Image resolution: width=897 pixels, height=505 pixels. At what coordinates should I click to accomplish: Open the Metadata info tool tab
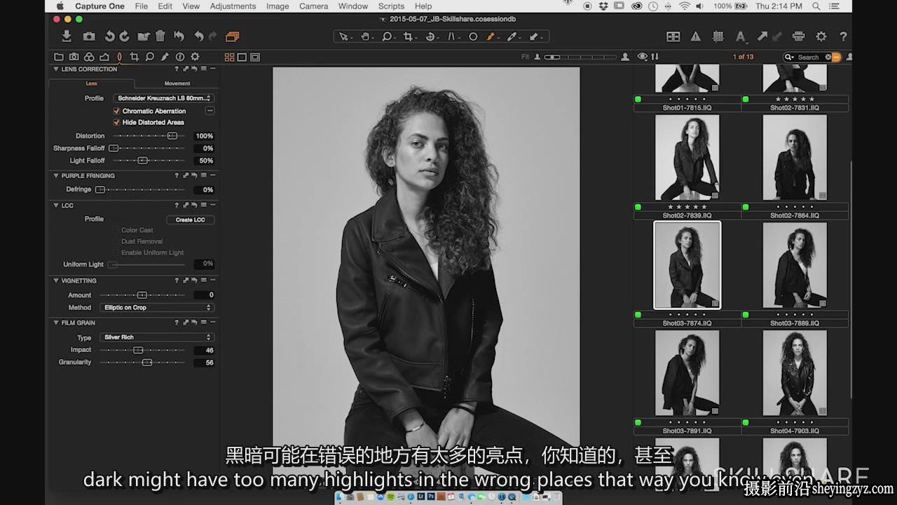(180, 57)
